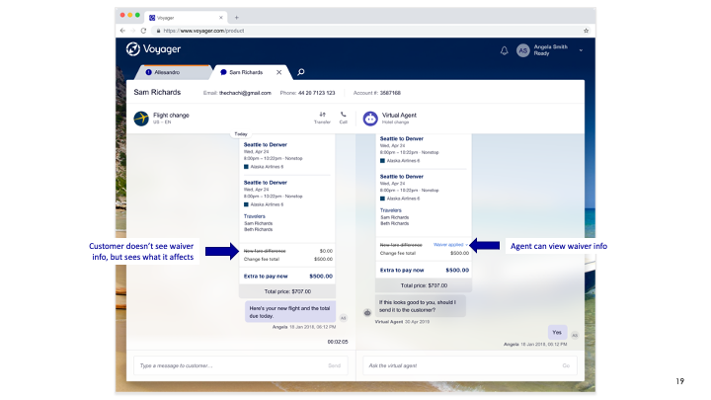This screenshot has width=711, height=400.
Task: Click the Go button in virtual agent chat
Action: pyautogui.click(x=566, y=365)
